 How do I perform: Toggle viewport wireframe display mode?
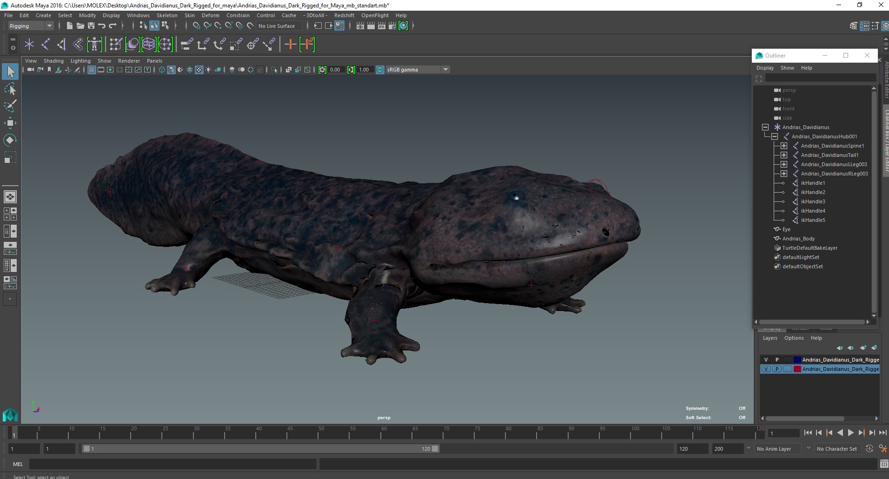point(162,70)
